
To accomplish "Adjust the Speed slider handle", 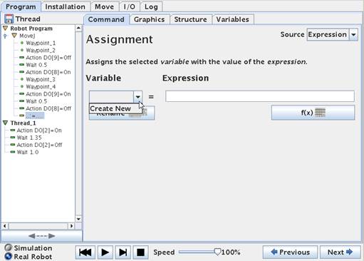I will coord(217,252).
